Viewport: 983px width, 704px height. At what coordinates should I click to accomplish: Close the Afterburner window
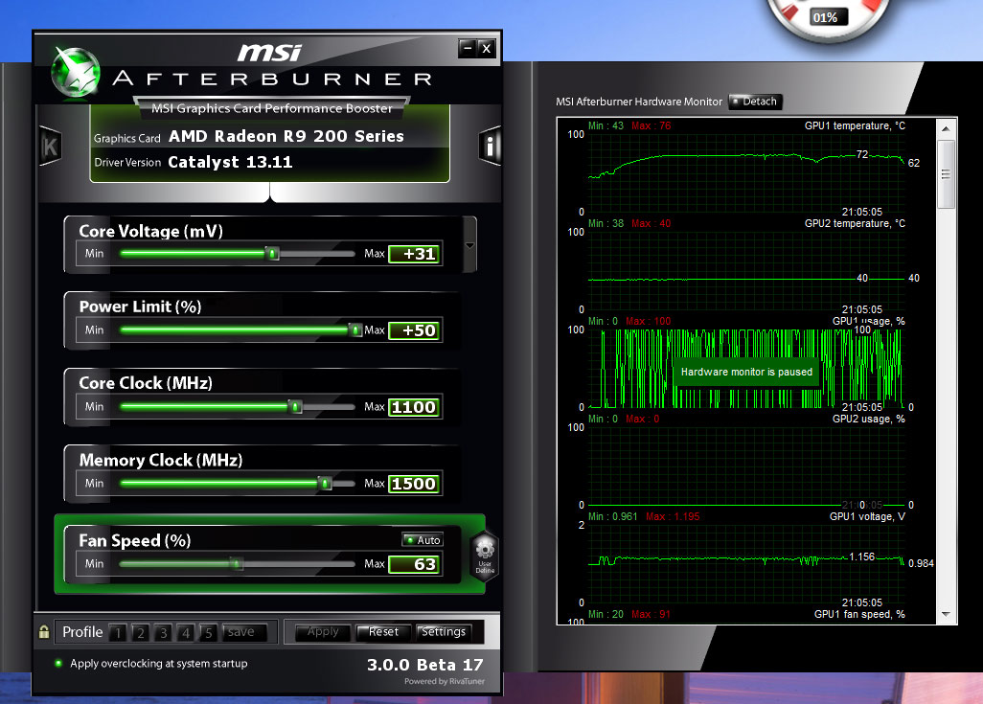pyautogui.click(x=487, y=48)
